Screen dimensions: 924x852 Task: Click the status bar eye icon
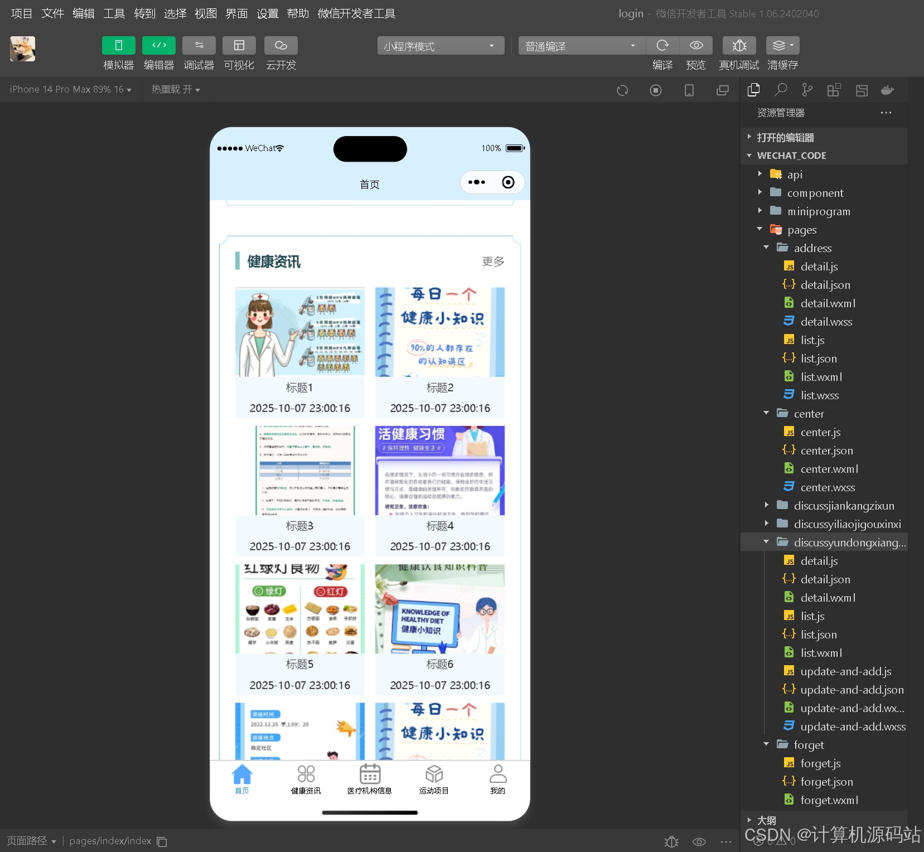(x=699, y=841)
